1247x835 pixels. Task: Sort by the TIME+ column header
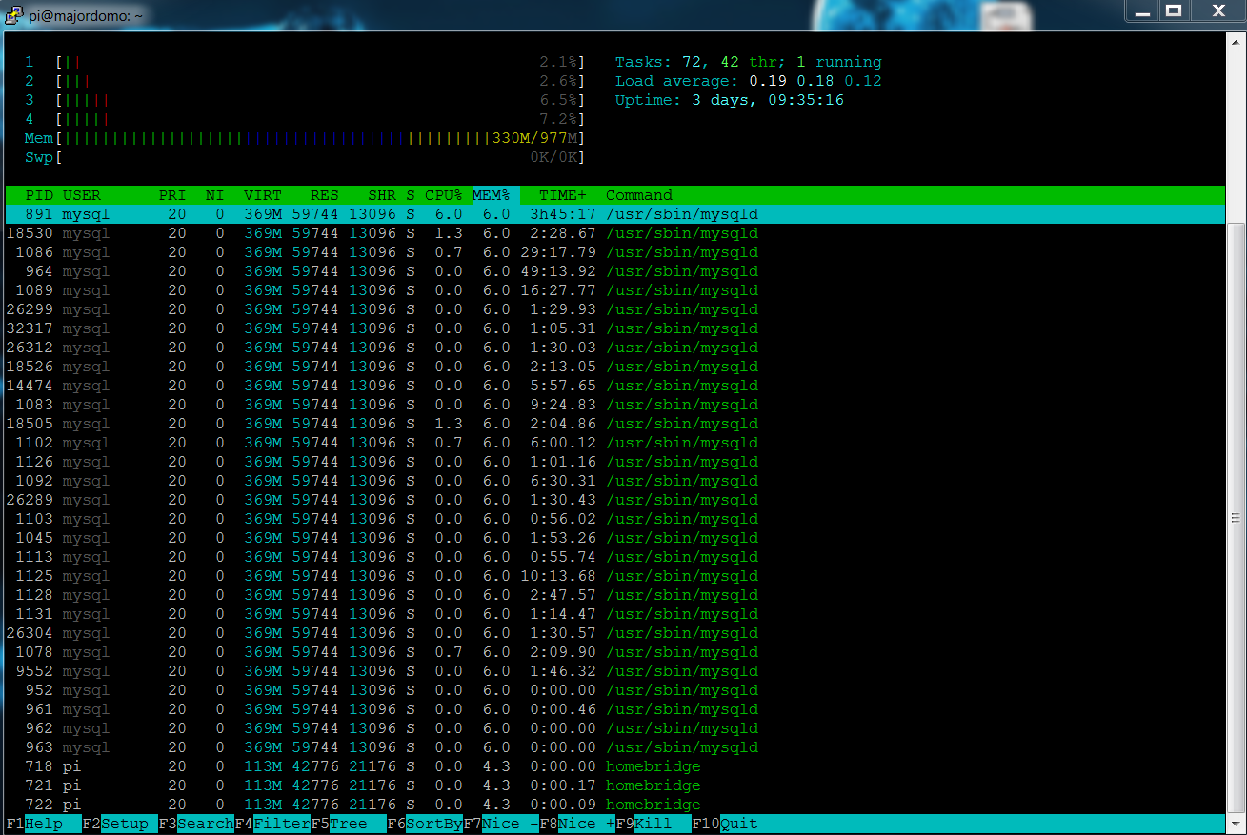[563, 195]
